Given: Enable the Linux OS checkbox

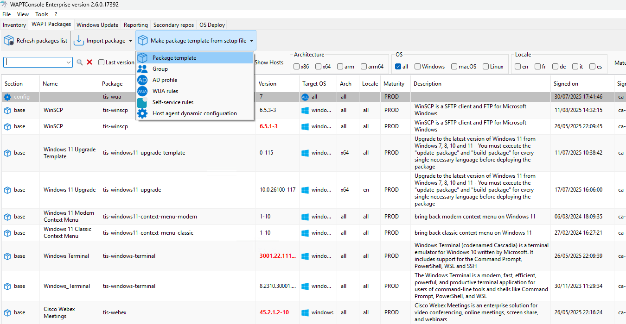Looking at the screenshot, I should click(x=486, y=67).
